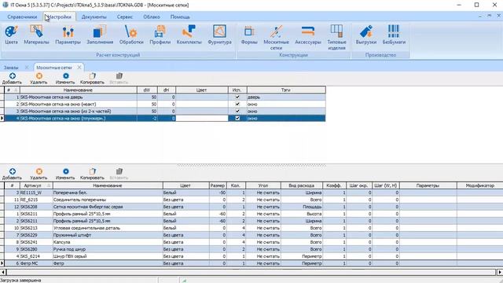Viewport: 503px width, 283px height.
Task: Click dW cell of selected row 4
Action: pos(147,118)
